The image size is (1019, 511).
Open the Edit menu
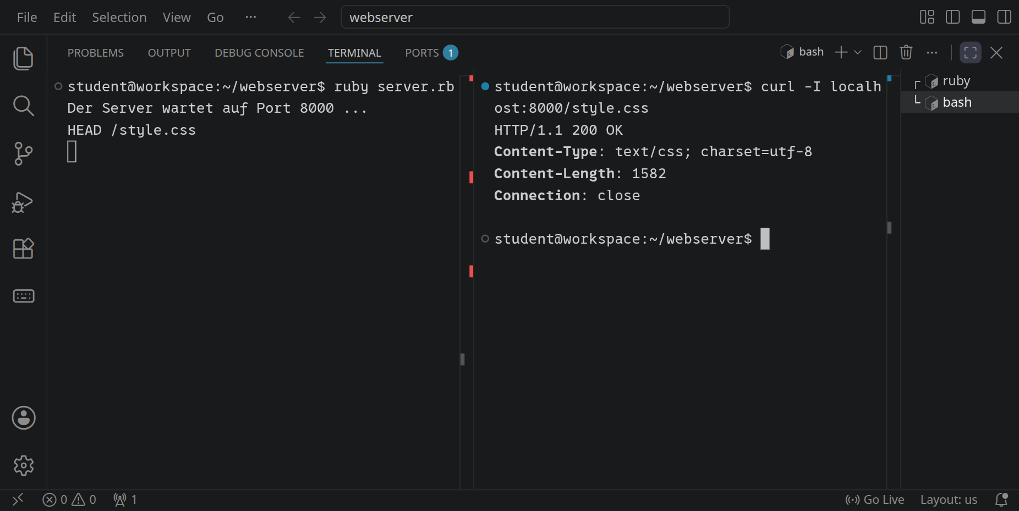64,18
